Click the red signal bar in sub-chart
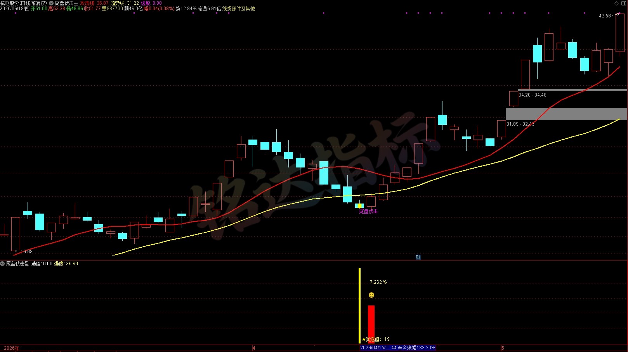This screenshot has width=628, height=352. pyautogui.click(x=371, y=324)
